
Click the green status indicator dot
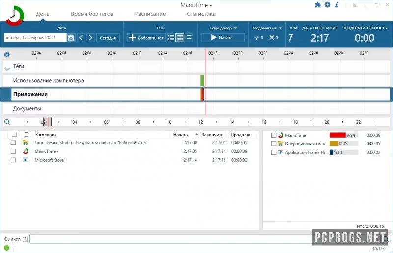coord(6,248)
